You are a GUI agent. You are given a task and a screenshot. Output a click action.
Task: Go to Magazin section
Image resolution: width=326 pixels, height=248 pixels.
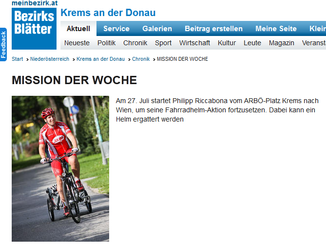click(x=282, y=43)
